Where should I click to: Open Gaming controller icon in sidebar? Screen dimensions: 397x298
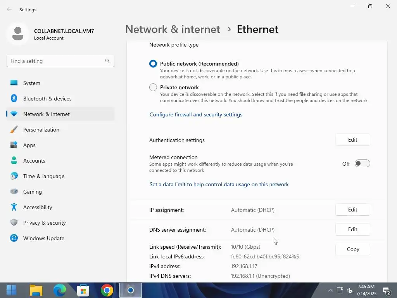14,192
